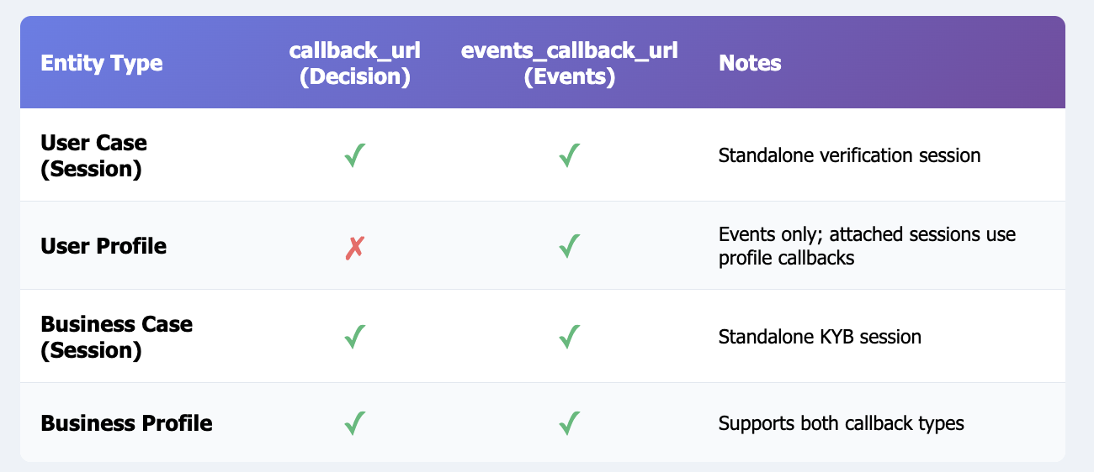The height and width of the screenshot is (472, 1094).
Task: Click the User Case callback_url green checkmark
Action: 354,155
